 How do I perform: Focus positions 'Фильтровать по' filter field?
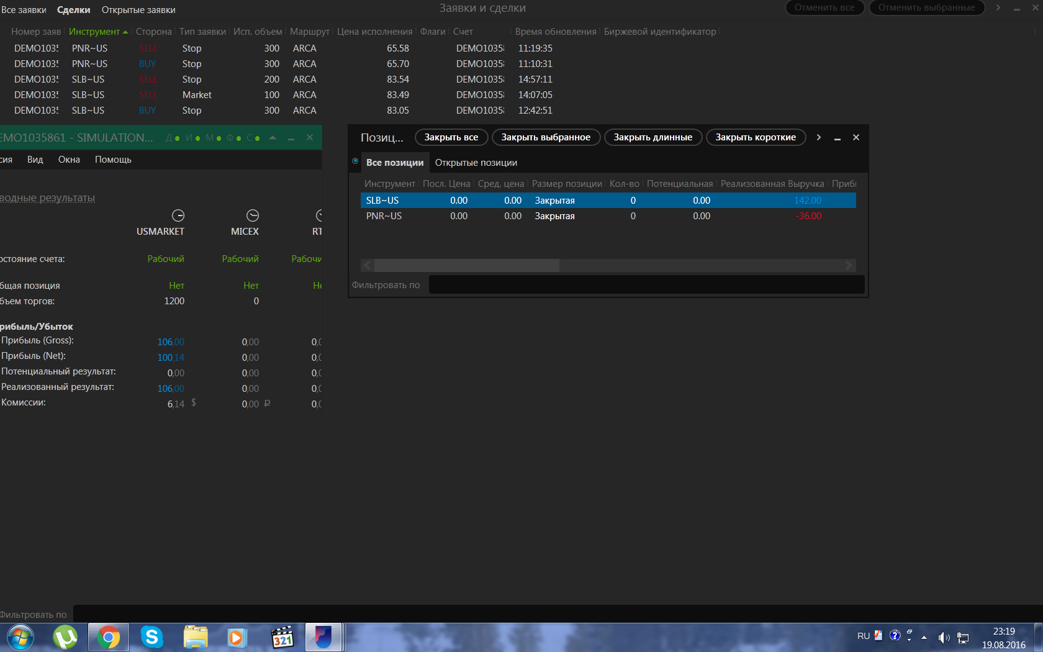(x=647, y=285)
